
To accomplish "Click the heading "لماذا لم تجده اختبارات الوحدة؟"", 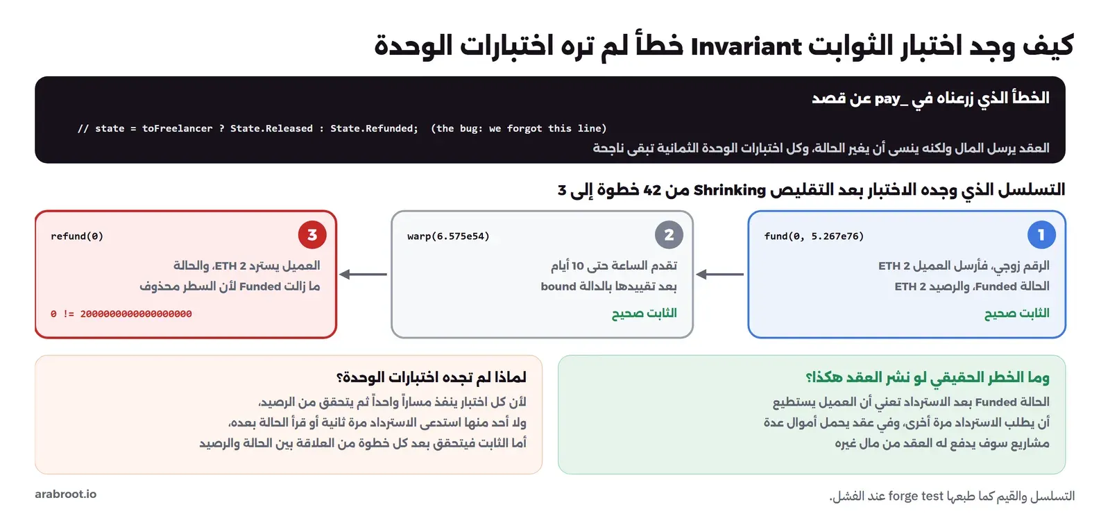I will [432, 377].
